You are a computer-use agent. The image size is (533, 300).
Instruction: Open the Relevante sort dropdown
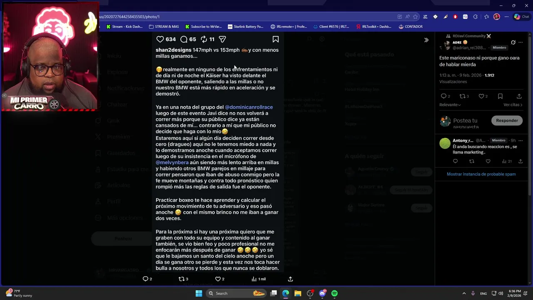point(450,105)
